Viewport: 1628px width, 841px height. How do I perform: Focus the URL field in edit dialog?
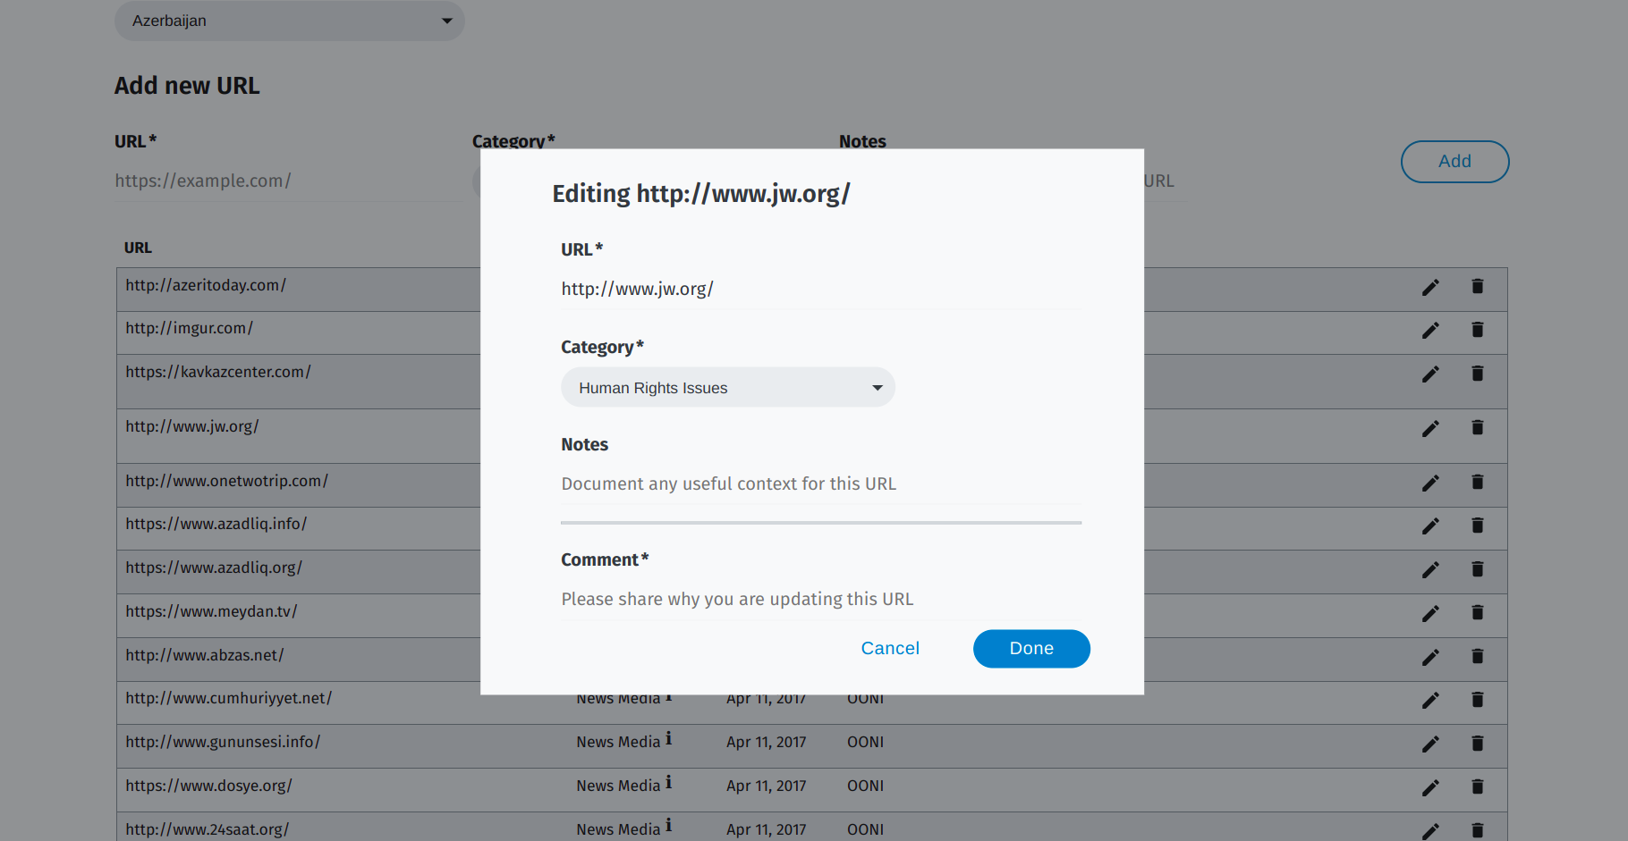click(820, 290)
